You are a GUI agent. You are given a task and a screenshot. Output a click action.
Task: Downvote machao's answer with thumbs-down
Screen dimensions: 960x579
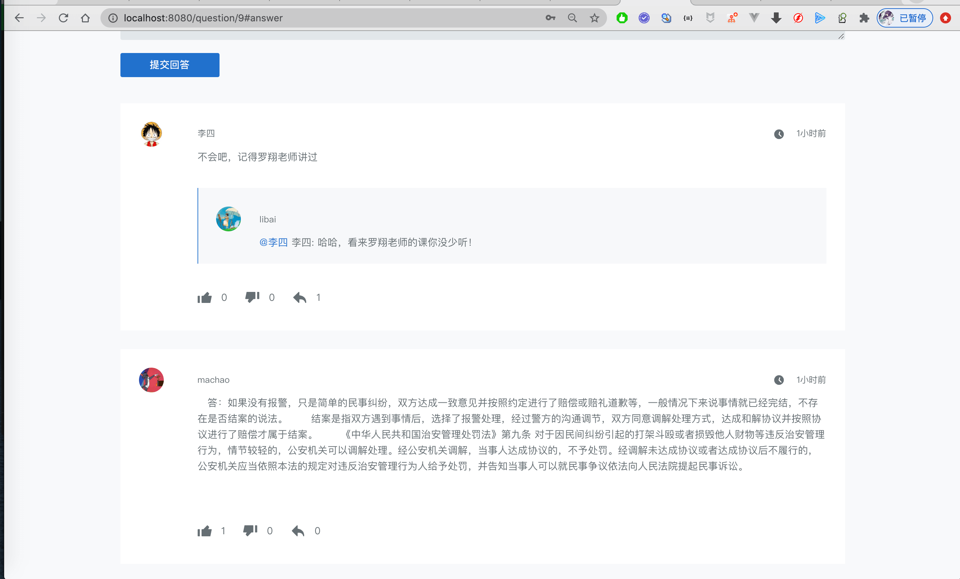250,530
